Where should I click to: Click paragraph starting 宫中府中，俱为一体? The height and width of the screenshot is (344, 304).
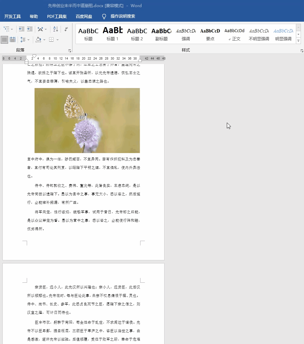pyautogui.click(x=84, y=167)
